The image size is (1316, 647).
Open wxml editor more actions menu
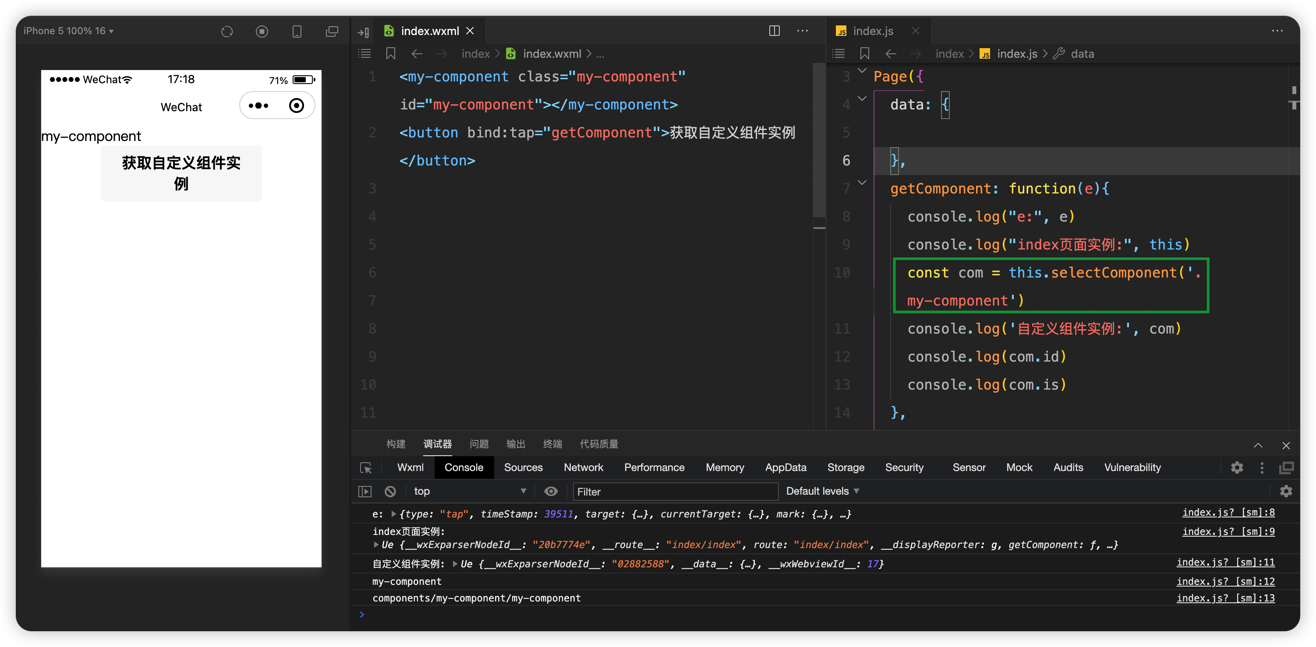803,31
